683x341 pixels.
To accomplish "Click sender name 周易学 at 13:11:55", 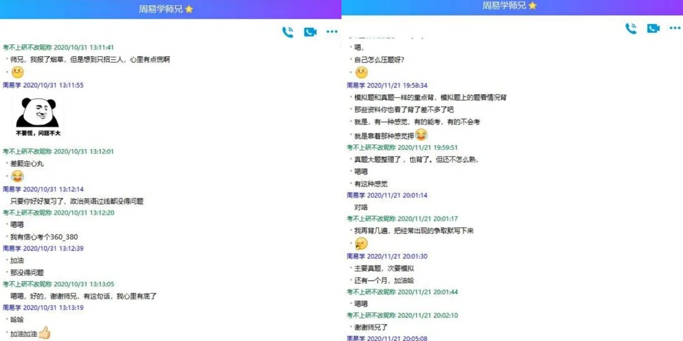I will (12, 85).
